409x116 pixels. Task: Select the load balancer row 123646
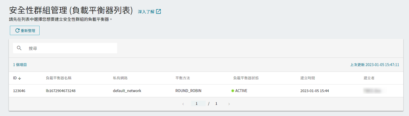pos(206,91)
